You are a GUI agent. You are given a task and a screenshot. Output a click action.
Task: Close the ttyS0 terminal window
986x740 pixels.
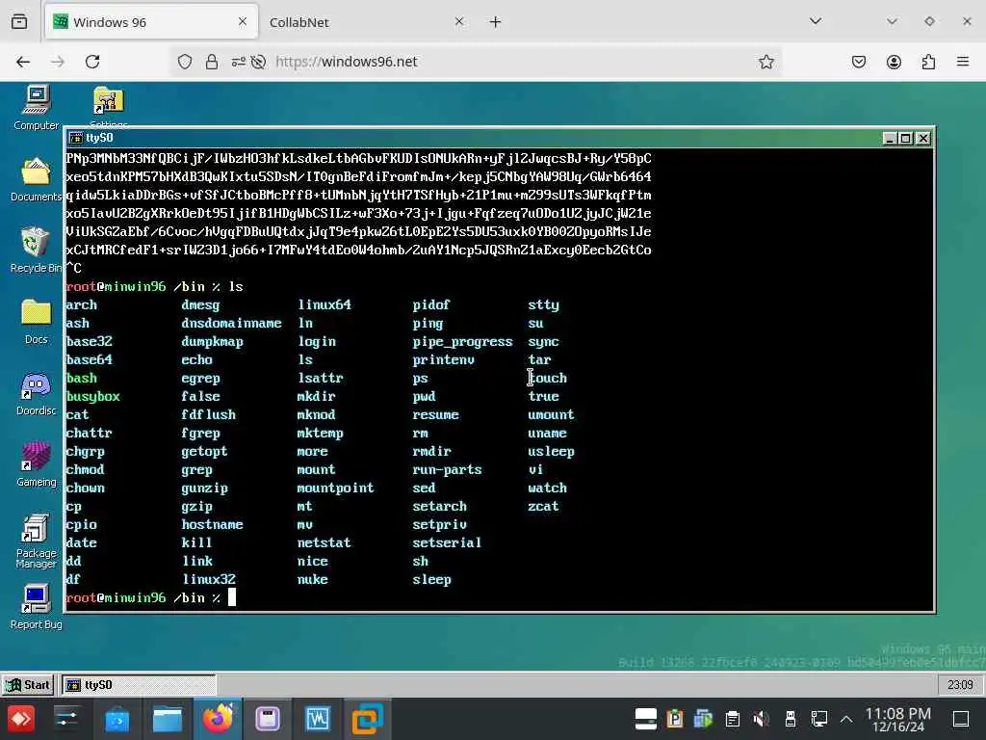(x=923, y=139)
